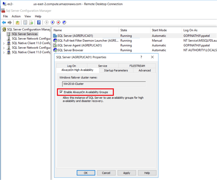217x180 pixels.
Task: Click Running state of SQL Server Browser
Action: [x=126, y=50]
